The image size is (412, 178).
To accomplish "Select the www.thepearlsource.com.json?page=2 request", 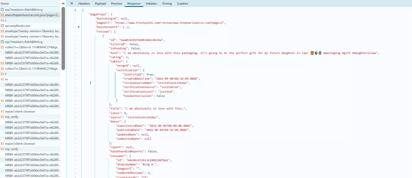I will (30, 15).
